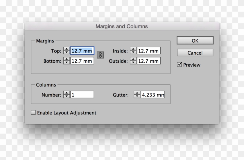Select the Inside margin input field
Viewport: 244px width, 160px height.
click(149, 51)
